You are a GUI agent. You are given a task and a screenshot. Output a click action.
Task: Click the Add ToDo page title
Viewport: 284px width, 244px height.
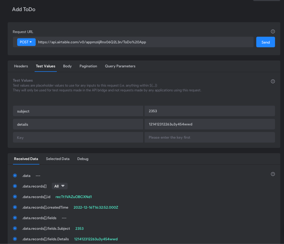pos(24,10)
